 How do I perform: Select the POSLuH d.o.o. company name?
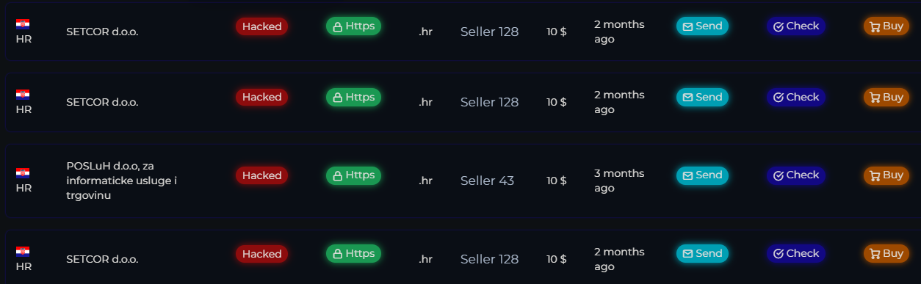click(x=122, y=181)
